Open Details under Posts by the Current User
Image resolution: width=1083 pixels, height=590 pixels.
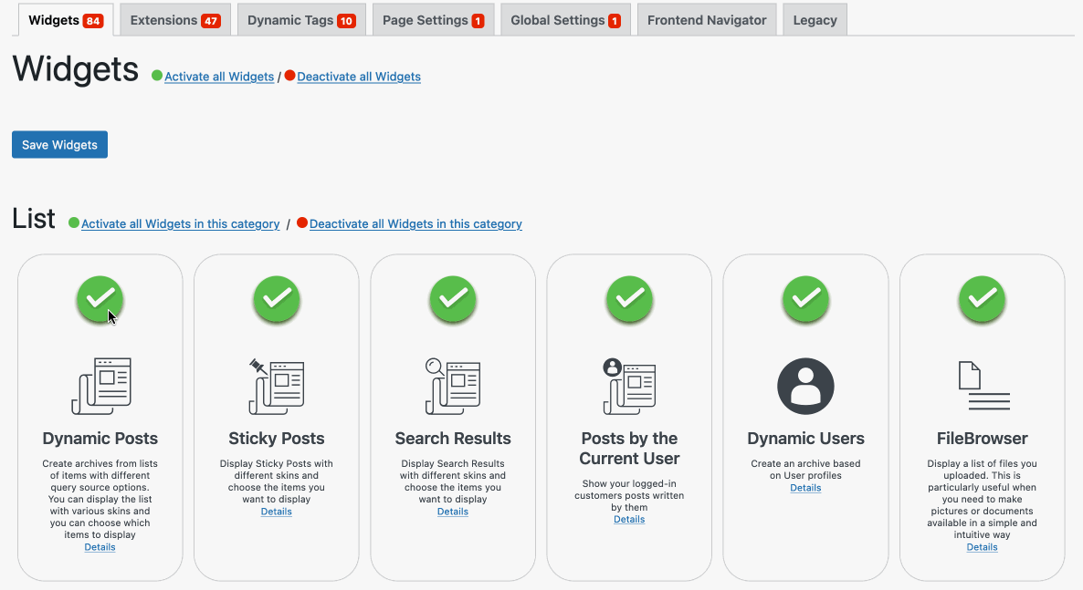(x=629, y=520)
